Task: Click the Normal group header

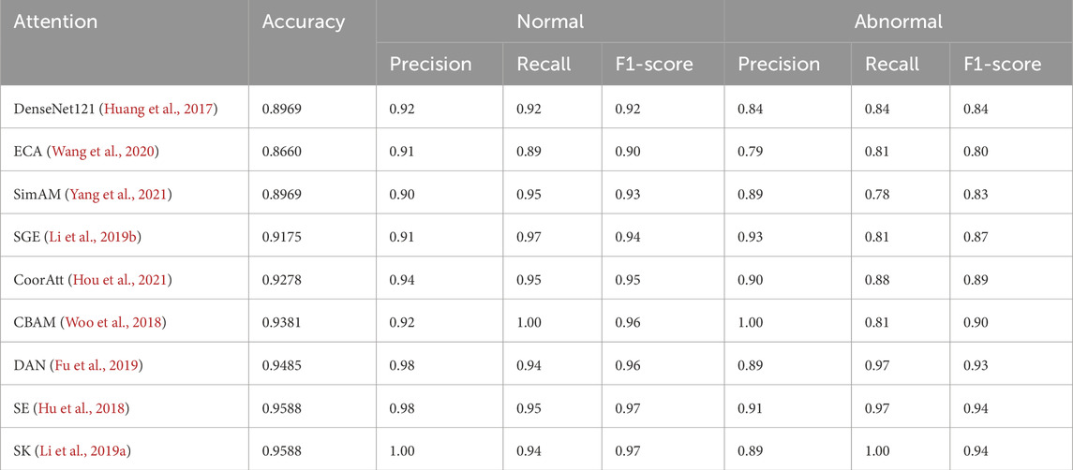Action: (x=550, y=21)
